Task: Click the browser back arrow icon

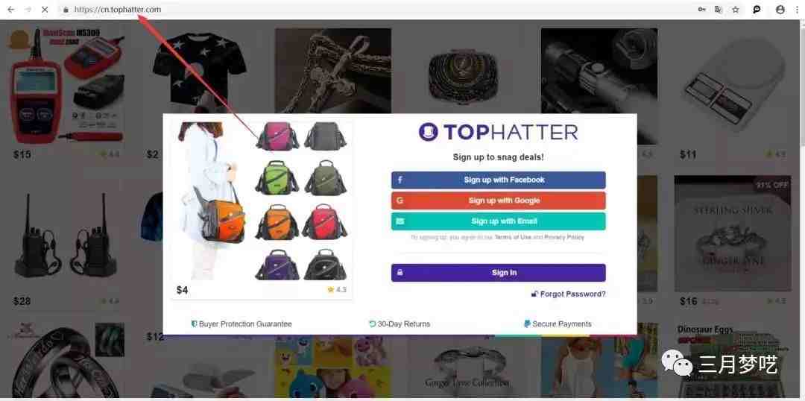Action: (x=10, y=9)
